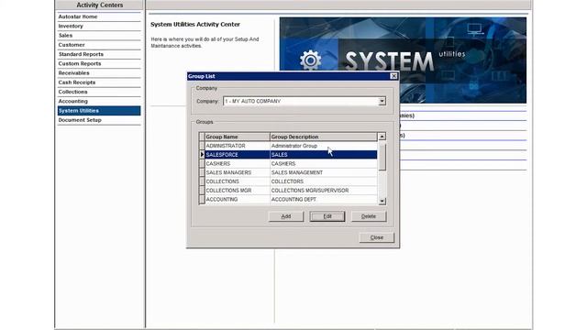Select System Utilities in sidebar
The height and width of the screenshot is (330, 587).
pyautogui.click(x=99, y=111)
